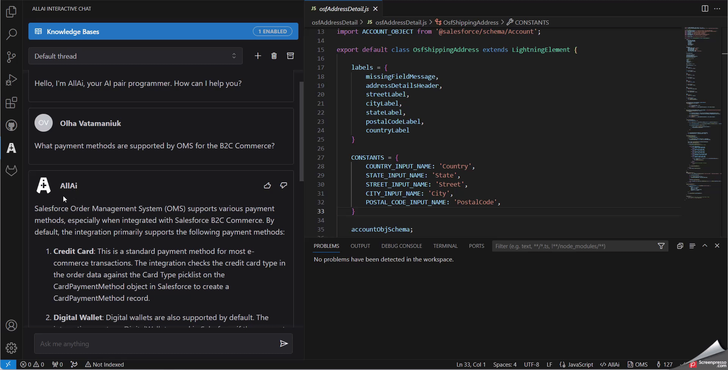The width and height of the screenshot is (728, 370).
Task: Open the GitHub sidebar panel
Action: coord(11,125)
